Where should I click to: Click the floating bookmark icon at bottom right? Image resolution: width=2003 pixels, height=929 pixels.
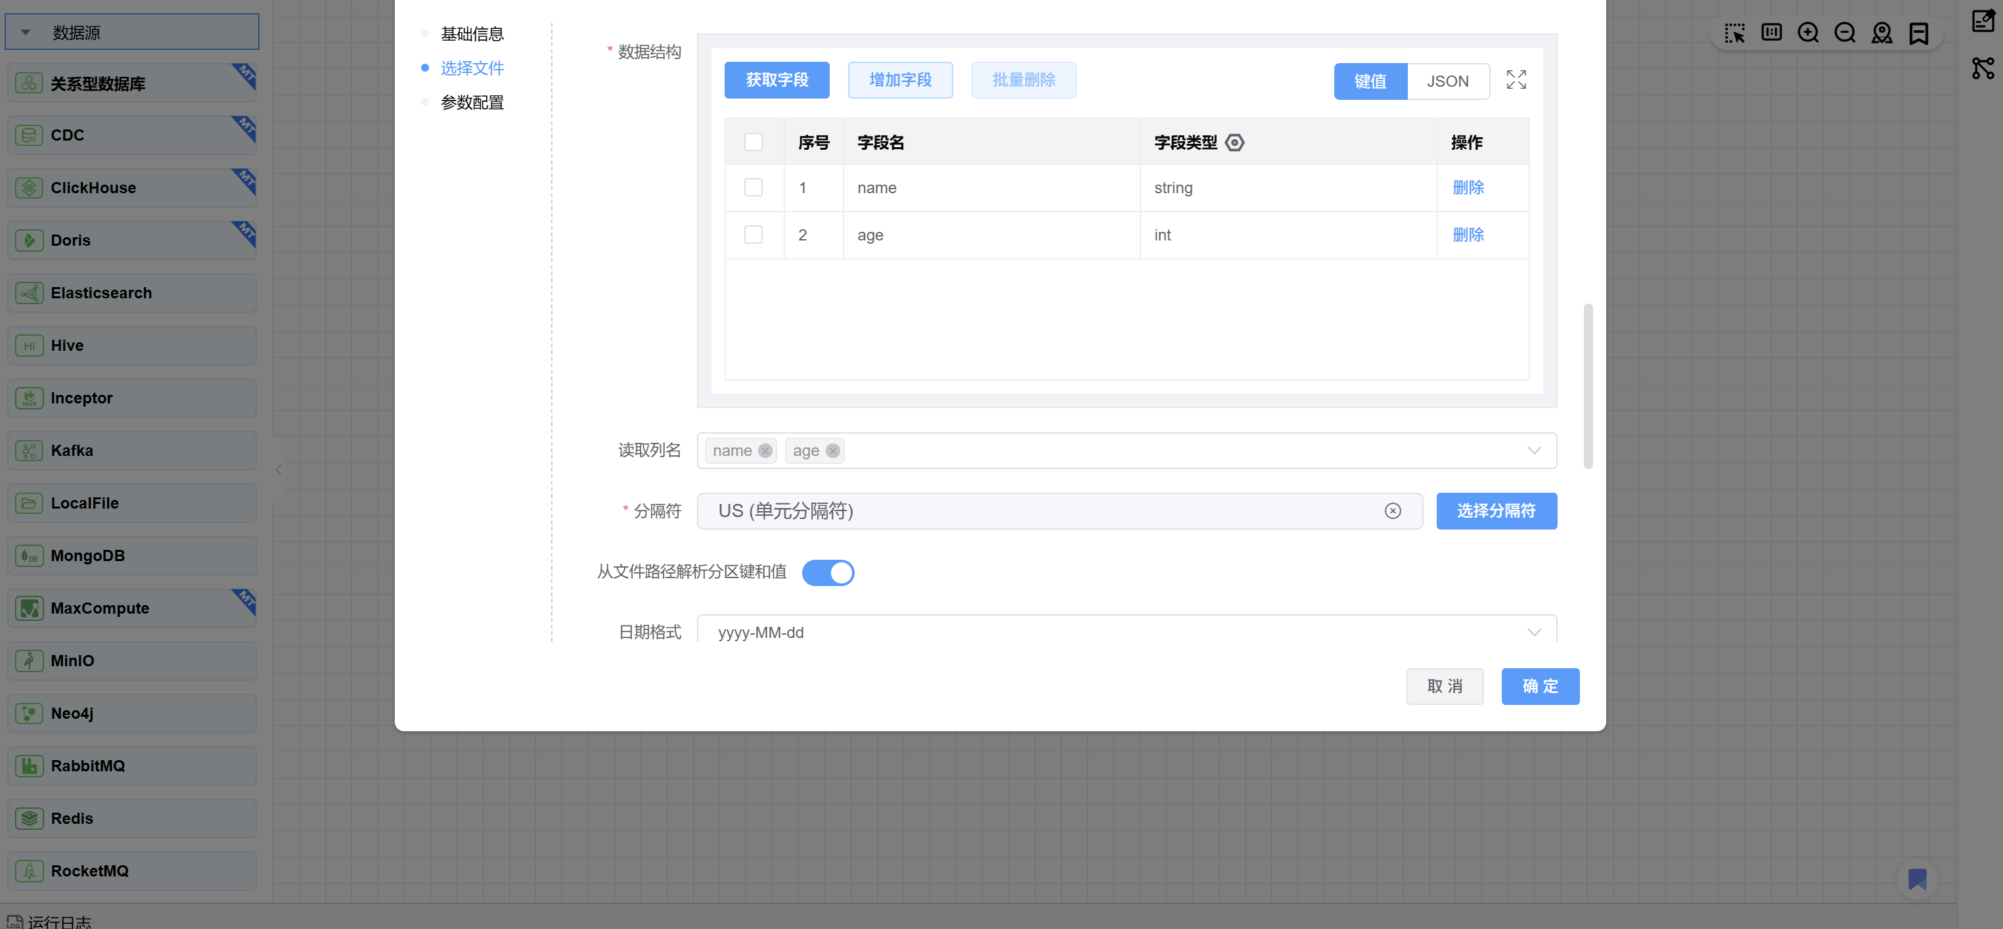[x=1917, y=878]
